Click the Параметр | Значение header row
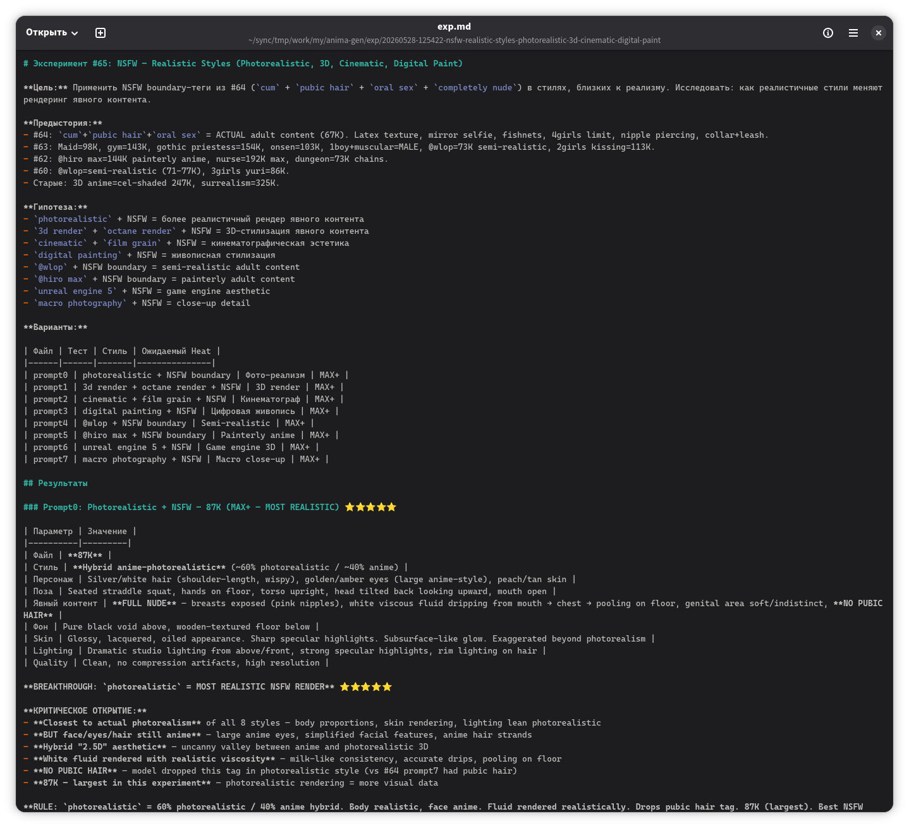 [80, 532]
